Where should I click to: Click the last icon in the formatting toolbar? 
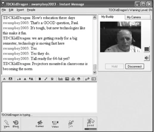[94, 79]
